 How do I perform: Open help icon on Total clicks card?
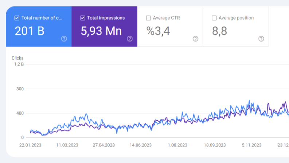[64, 39]
